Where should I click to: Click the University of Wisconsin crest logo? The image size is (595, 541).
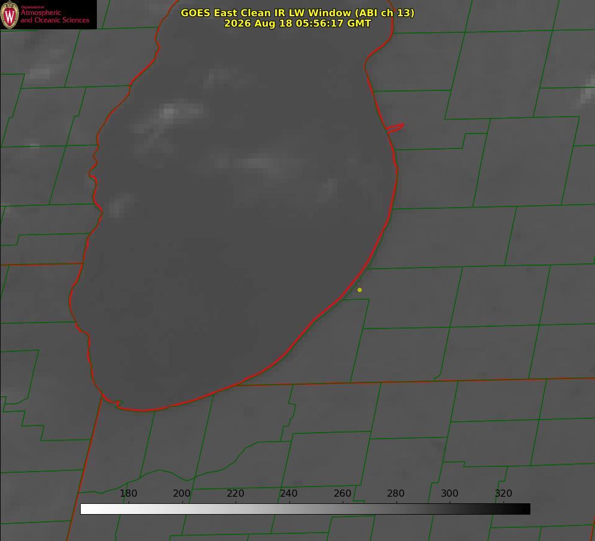(x=10, y=14)
